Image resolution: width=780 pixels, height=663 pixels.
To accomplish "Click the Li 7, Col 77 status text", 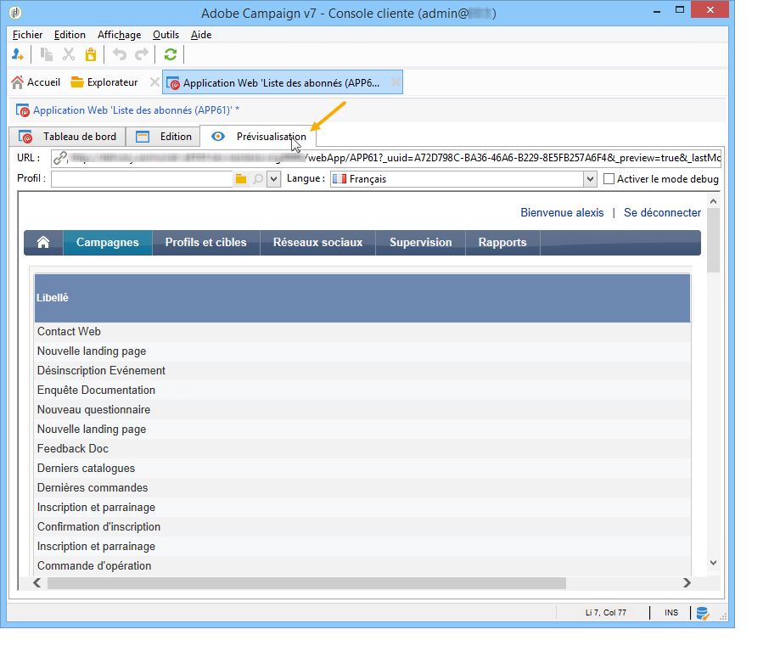I will point(605,613).
